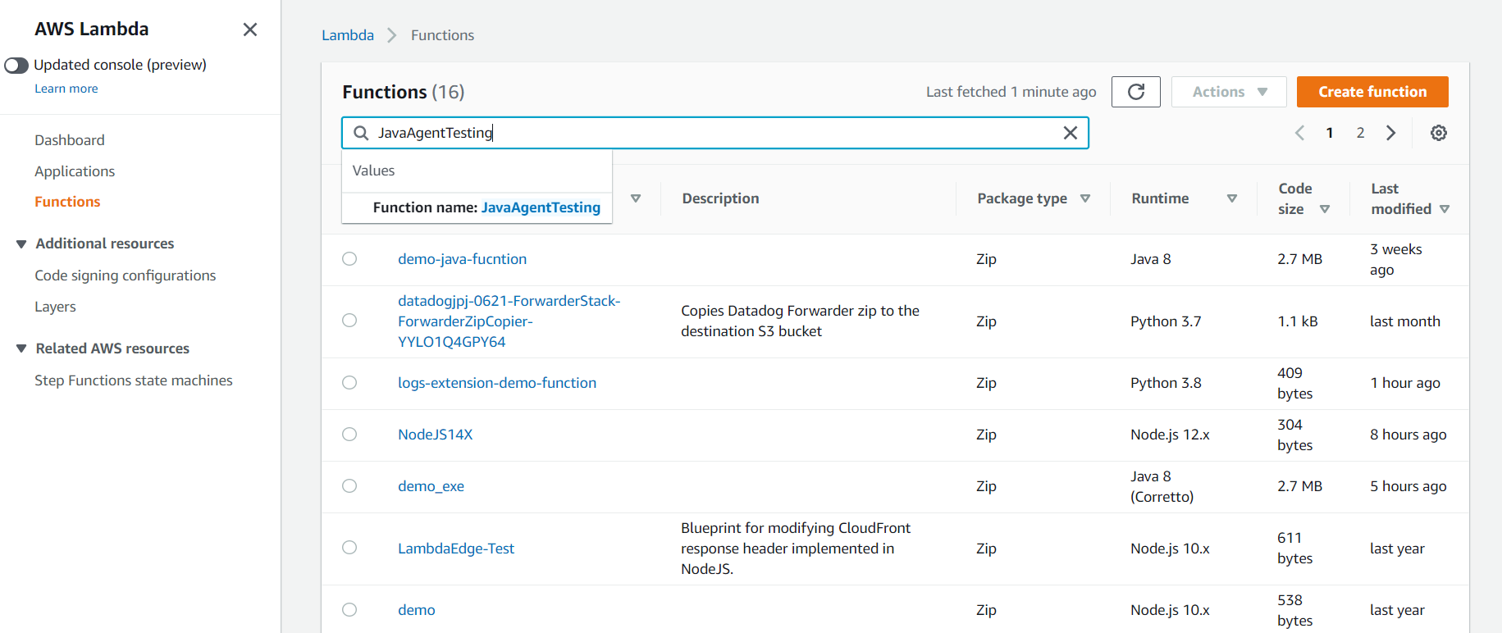Collapse the Related AWS resources section

coord(21,348)
